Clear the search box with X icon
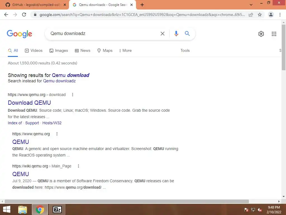Screen dimensions: 286x215 click(x=162, y=34)
